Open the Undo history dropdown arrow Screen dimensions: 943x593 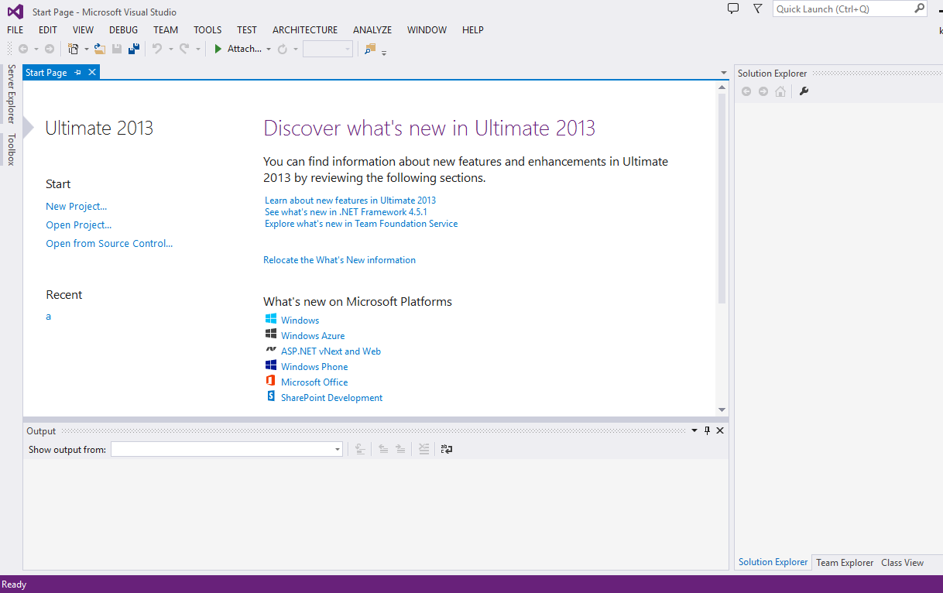[170, 50]
